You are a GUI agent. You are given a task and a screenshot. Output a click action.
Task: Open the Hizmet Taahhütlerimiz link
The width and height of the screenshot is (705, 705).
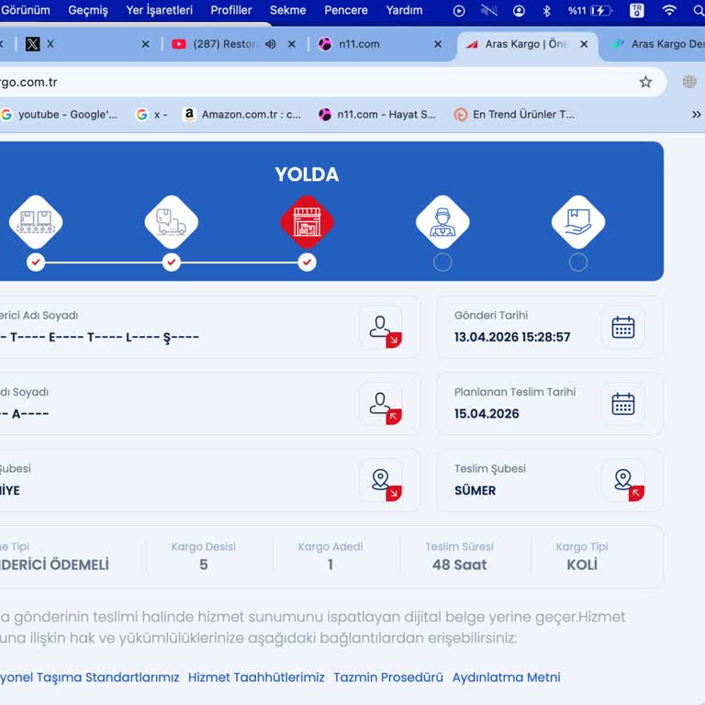pos(256,677)
